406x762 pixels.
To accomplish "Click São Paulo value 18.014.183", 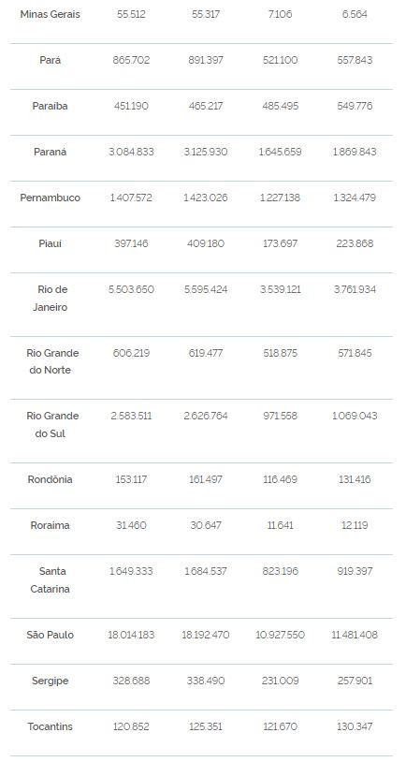I will point(131,636).
